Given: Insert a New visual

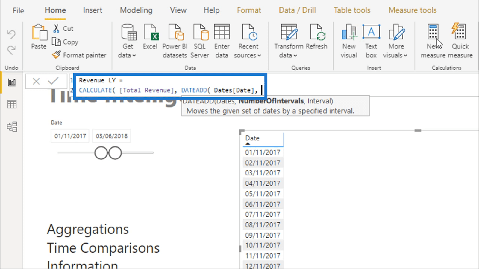Looking at the screenshot, I should [x=349, y=41].
